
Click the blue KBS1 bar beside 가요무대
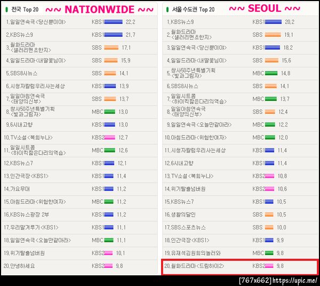click(x=109, y=189)
